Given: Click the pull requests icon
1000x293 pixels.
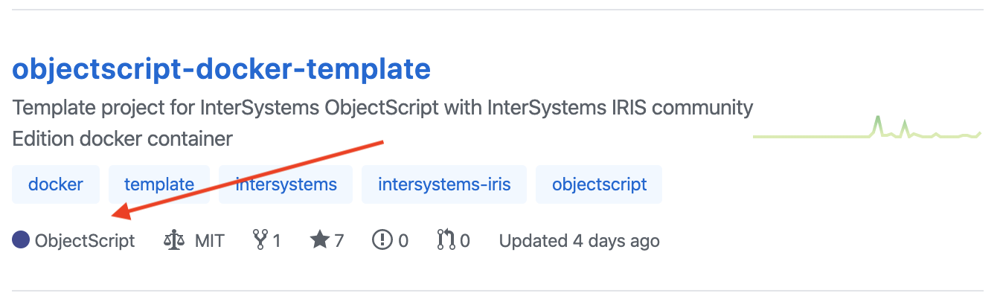Looking at the screenshot, I should point(446,240).
